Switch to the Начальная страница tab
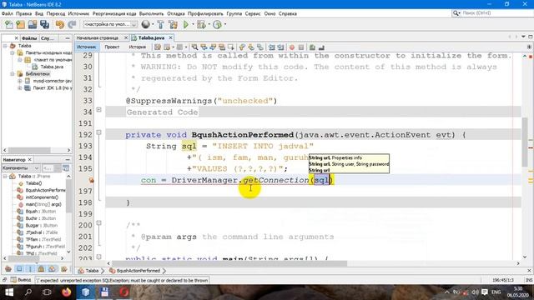 click(98, 37)
